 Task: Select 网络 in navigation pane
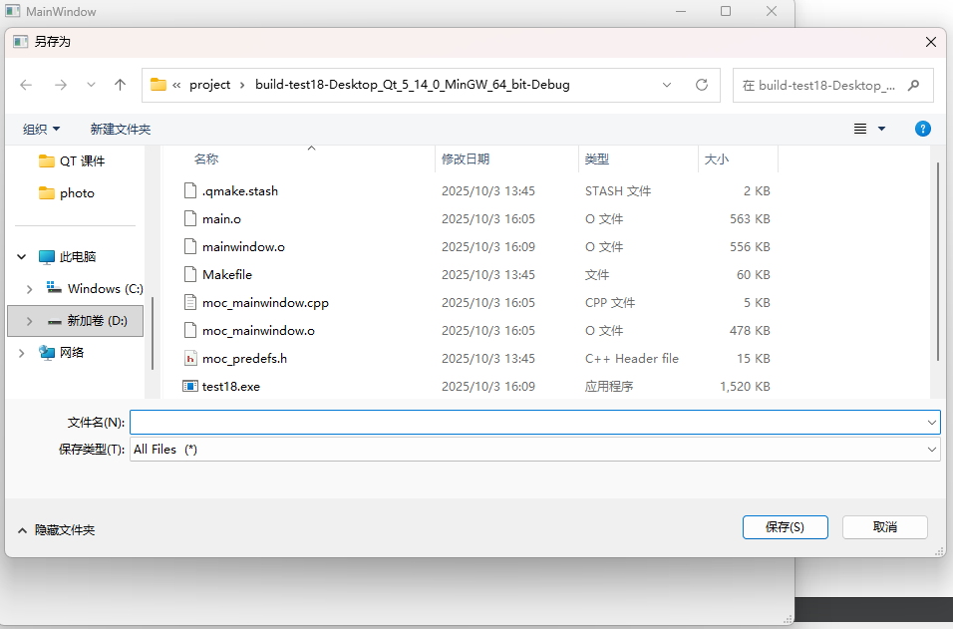tap(61, 353)
